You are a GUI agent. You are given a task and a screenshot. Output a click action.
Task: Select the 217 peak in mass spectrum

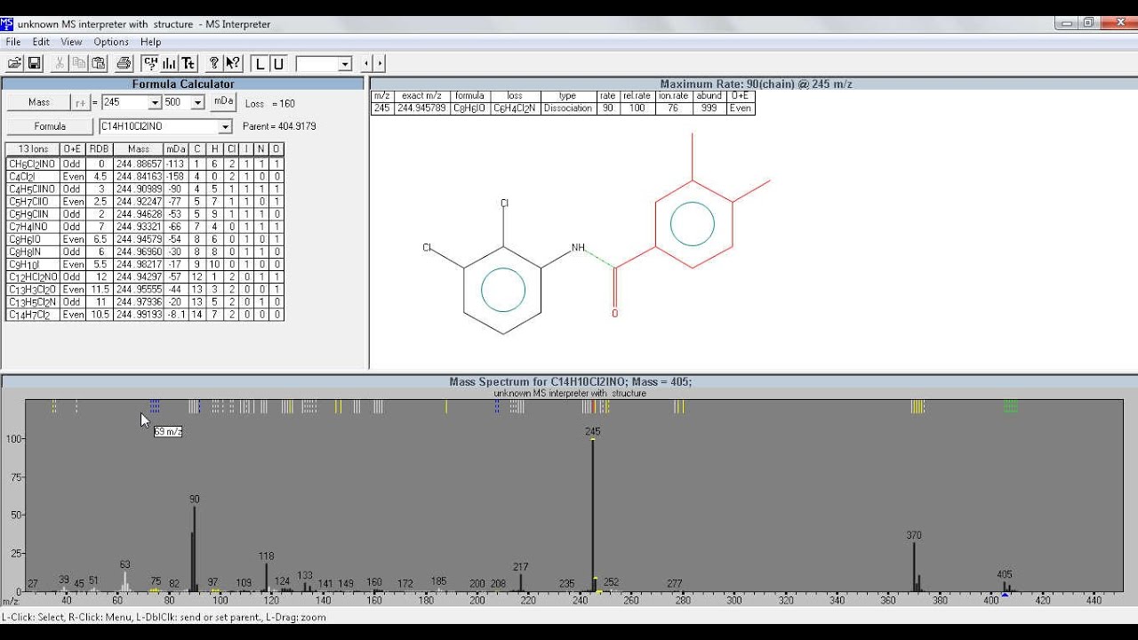pyautogui.click(x=521, y=582)
